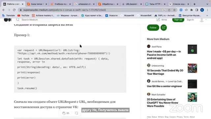Go back with the browser back arrow
The height and width of the screenshot is (119, 211).
click(4, 10)
